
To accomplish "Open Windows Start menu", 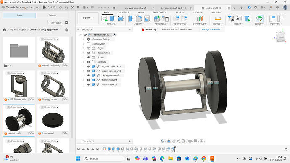I will (x=78, y=158).
